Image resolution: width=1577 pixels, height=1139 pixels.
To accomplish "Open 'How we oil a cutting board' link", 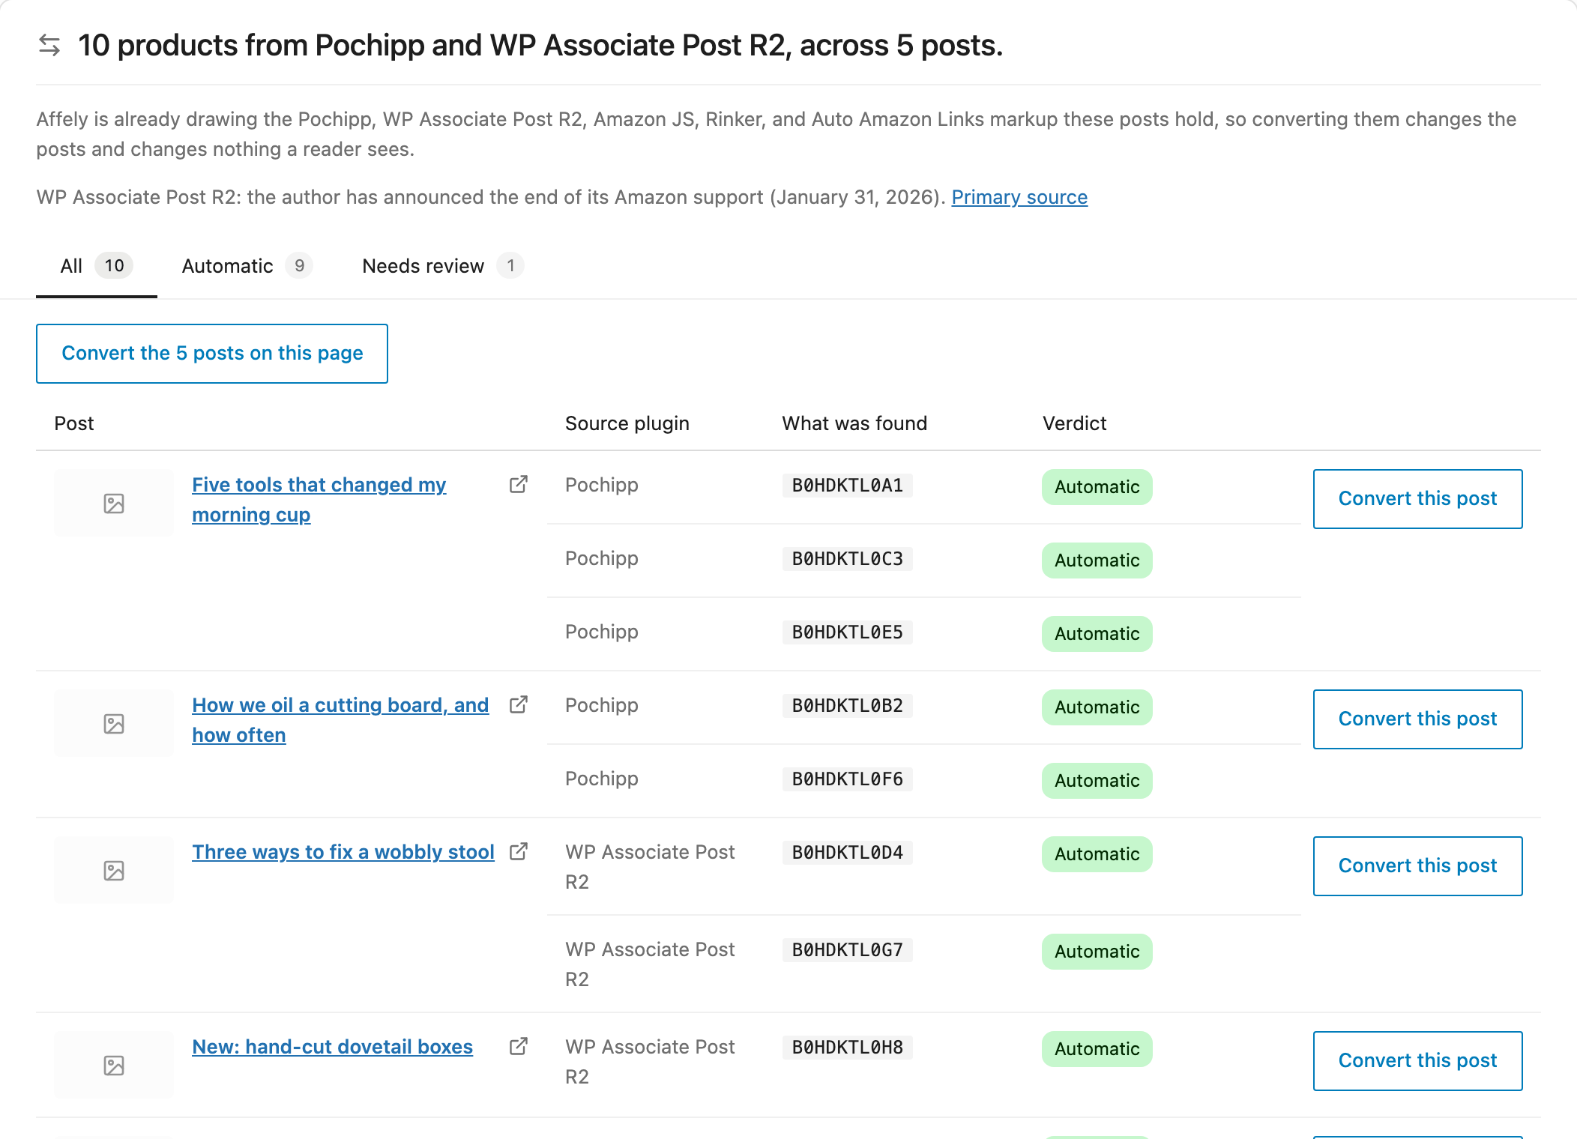I will point(340,720).
